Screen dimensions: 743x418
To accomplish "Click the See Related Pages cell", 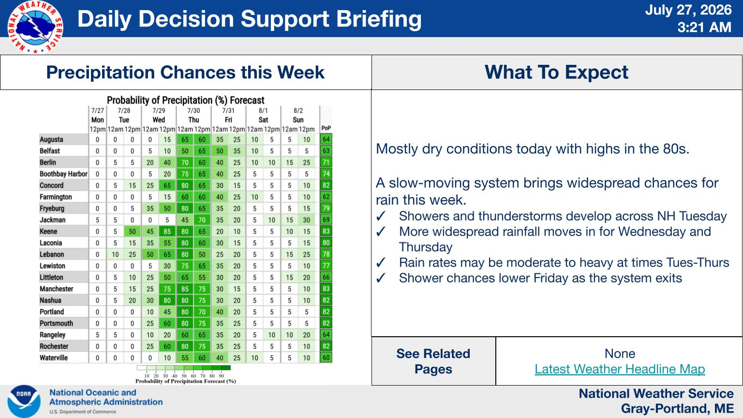I will 433,361.
